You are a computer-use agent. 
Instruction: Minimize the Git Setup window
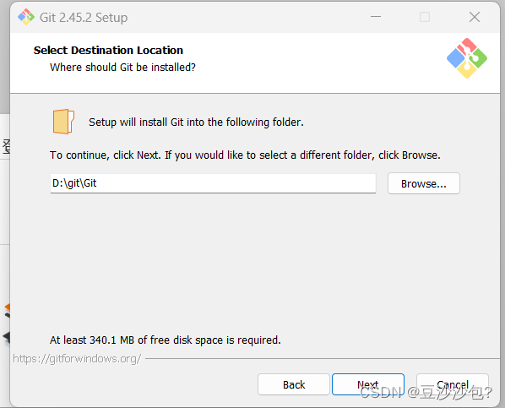(376, 17)
